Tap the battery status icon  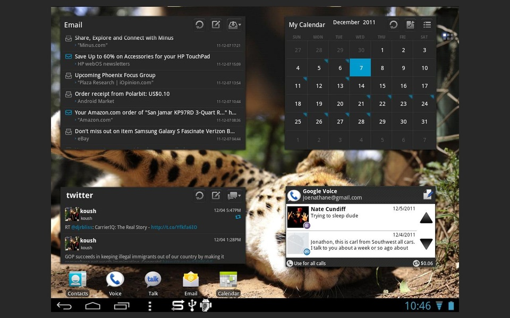pos(451,306)
